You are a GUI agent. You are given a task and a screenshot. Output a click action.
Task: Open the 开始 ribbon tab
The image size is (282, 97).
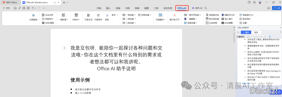[x=99, y=8]
